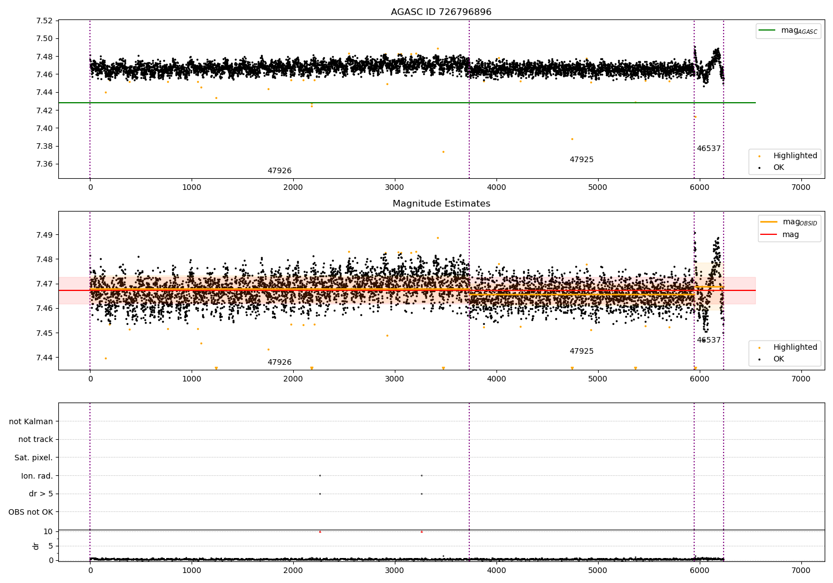Click the 'not Kalman' flag row label
The width and height of the screenshot is (833, 583).
coord(31,421)
